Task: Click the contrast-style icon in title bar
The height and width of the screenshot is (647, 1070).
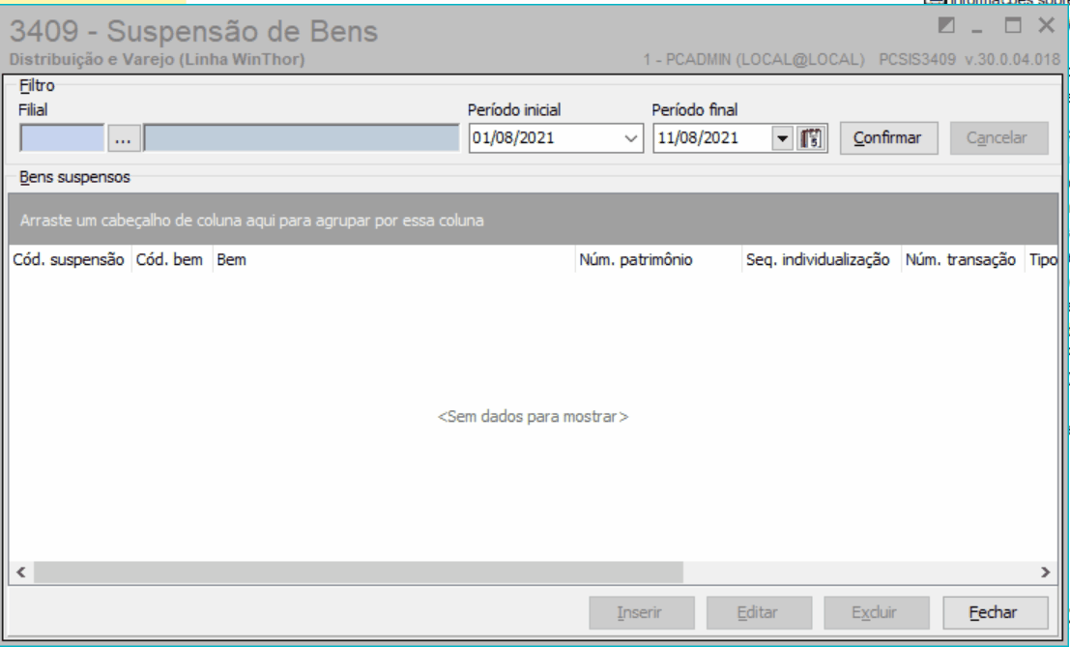Action: pos(946,26)
